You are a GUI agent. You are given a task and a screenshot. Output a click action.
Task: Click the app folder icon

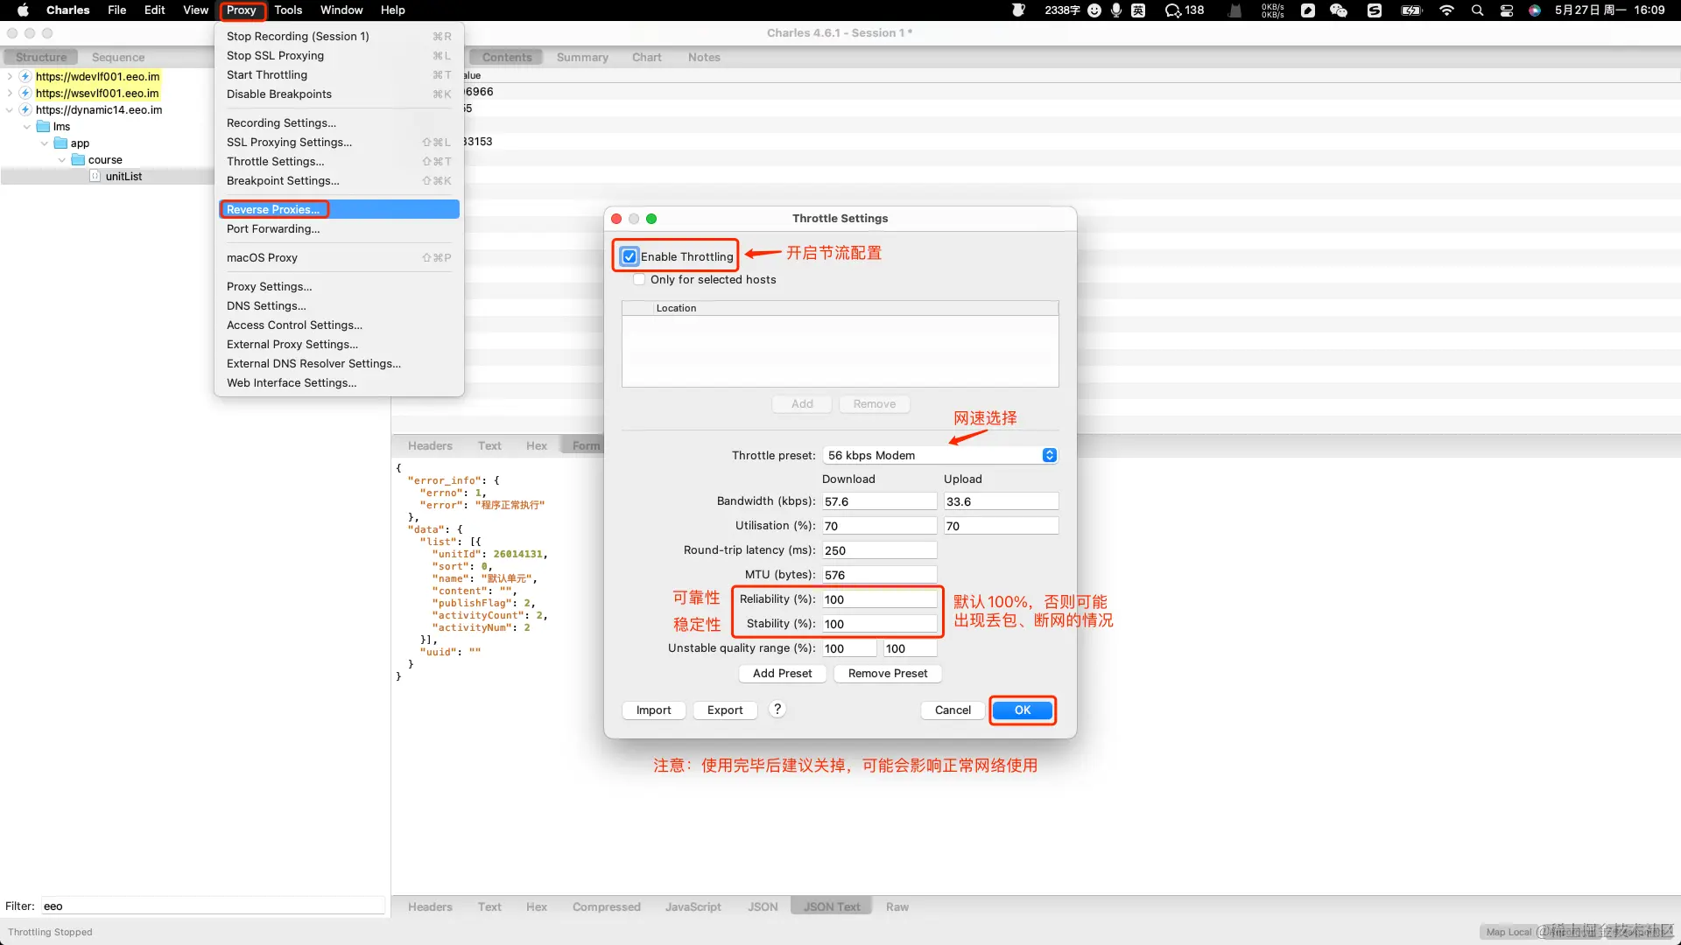point(60,143)
